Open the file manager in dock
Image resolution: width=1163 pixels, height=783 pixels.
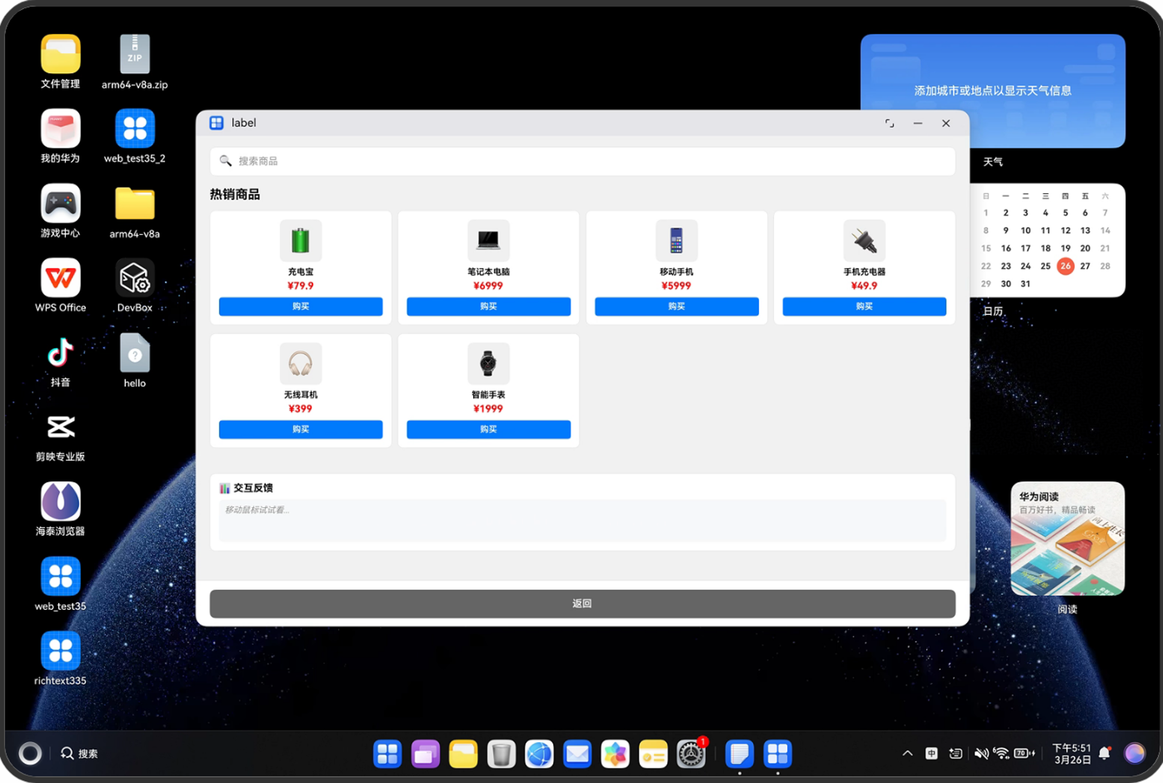pos(463,754)
